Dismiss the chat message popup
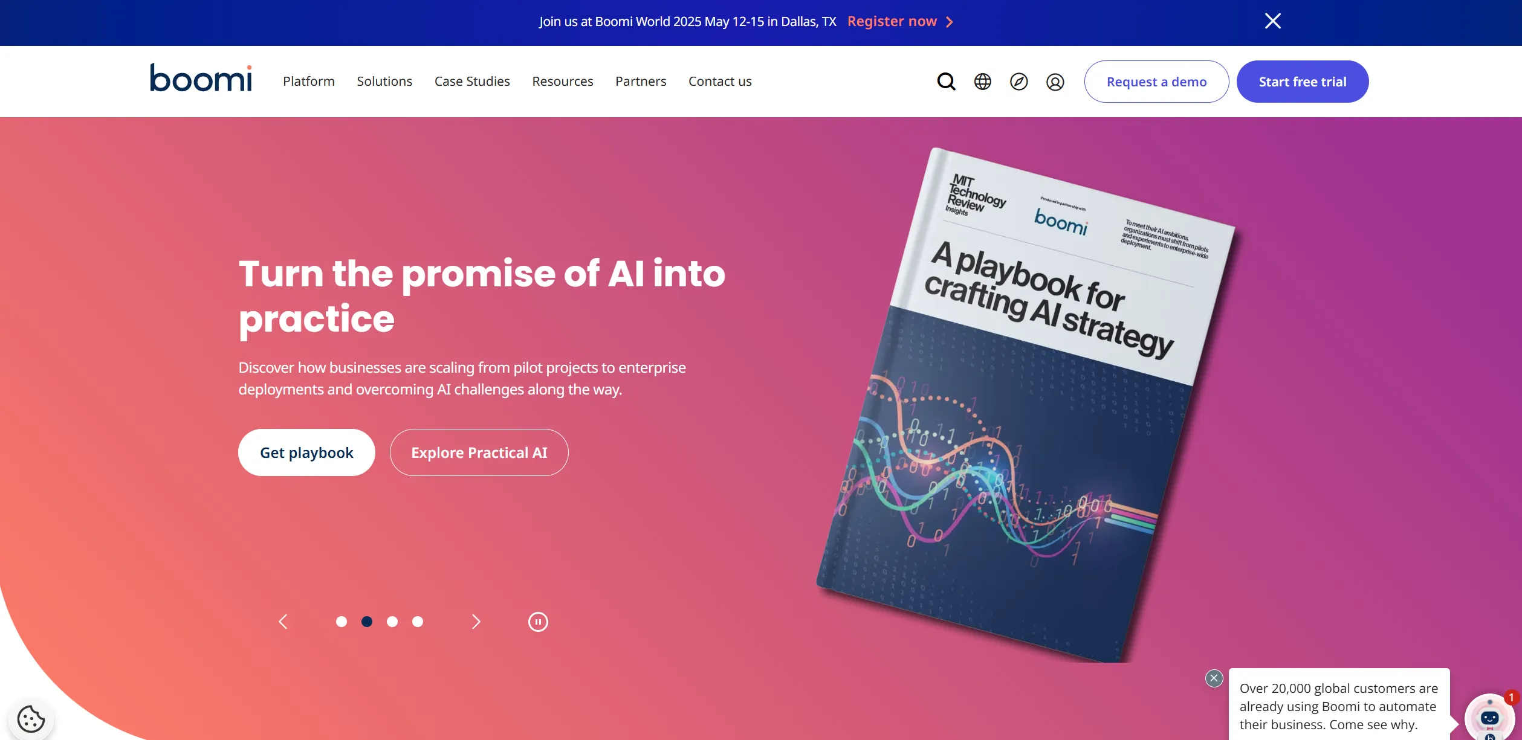This screenshot has height=740, width=1522. click(1214, 678)
